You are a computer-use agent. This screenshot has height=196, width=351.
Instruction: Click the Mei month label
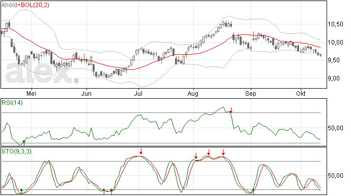tap(32, 93)
